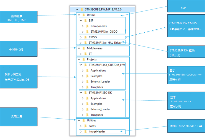
Task: Click the Middlewares folder icon
Action: click(x=84, y=48)
